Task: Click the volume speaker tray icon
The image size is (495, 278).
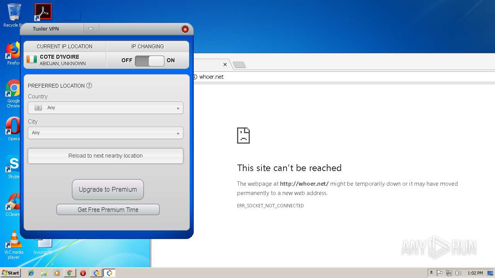Action: (x=458, y=273)
